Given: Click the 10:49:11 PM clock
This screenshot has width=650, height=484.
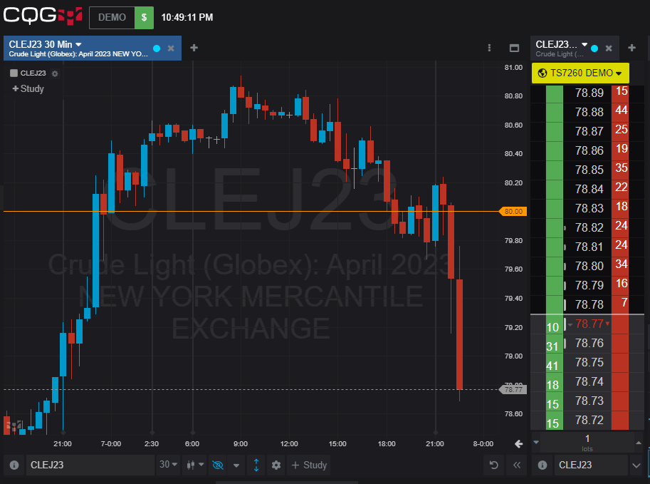Looking at the screenshot, I should coord(187,17).
